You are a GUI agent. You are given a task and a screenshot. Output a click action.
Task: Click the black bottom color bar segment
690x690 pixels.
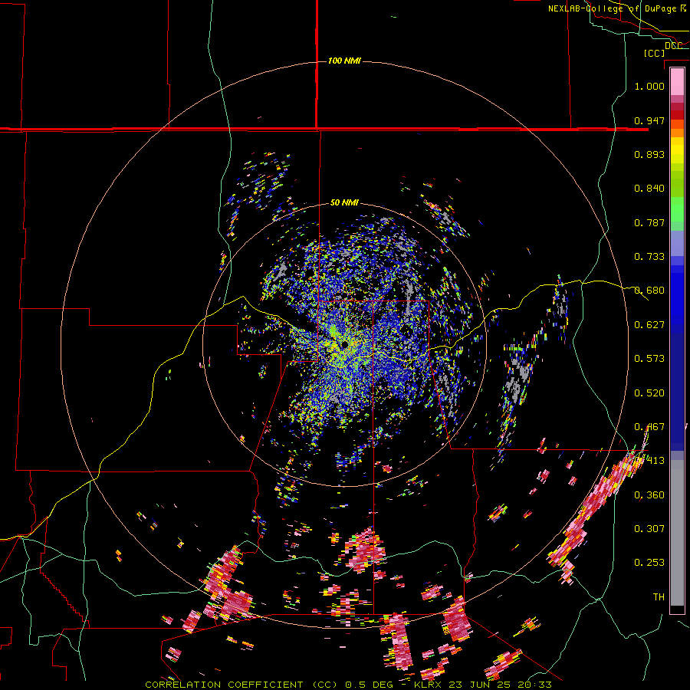click(677, 609)
